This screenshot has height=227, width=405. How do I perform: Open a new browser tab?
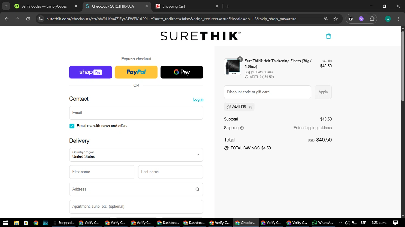click(228, 6)
